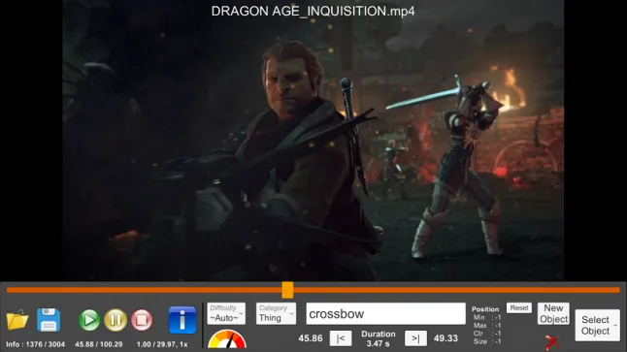
Task: Open the Difficulty dropdown set to Auto
Action: [226, 313]
